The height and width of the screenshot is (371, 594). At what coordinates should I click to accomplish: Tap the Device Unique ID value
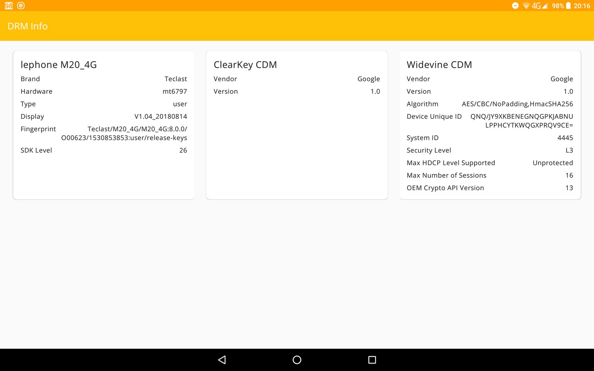pos(522,121)
